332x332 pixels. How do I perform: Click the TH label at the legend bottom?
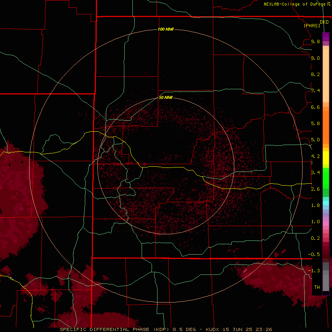click(317, 287)
